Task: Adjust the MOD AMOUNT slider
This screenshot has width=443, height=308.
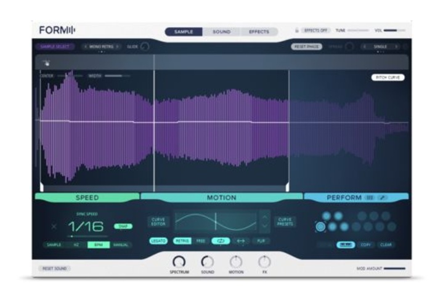Action: pos(394,269)
